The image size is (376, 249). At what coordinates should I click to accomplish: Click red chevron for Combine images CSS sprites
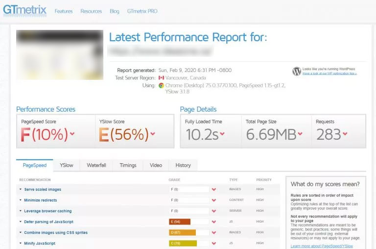[214, 233]
